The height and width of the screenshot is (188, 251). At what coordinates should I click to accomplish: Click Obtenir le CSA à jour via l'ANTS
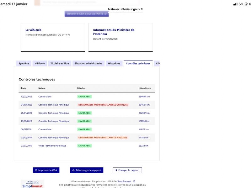click(x=87, y=14)
